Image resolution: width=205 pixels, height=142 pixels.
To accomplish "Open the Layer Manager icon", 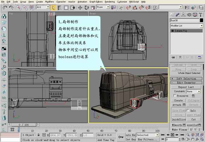I will pyautogui.click(x=201, y=8).
